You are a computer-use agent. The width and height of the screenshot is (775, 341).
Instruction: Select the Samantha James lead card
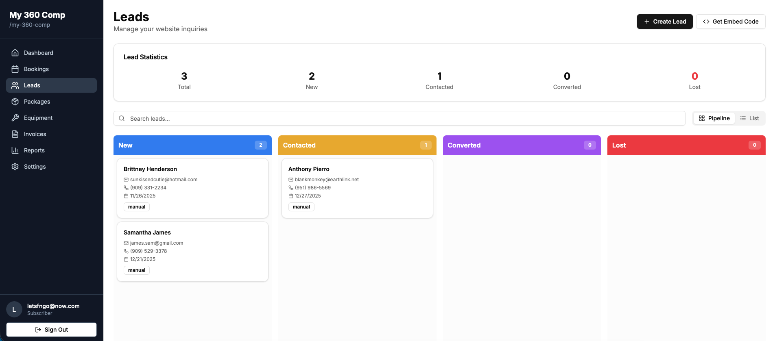(192, 251)
